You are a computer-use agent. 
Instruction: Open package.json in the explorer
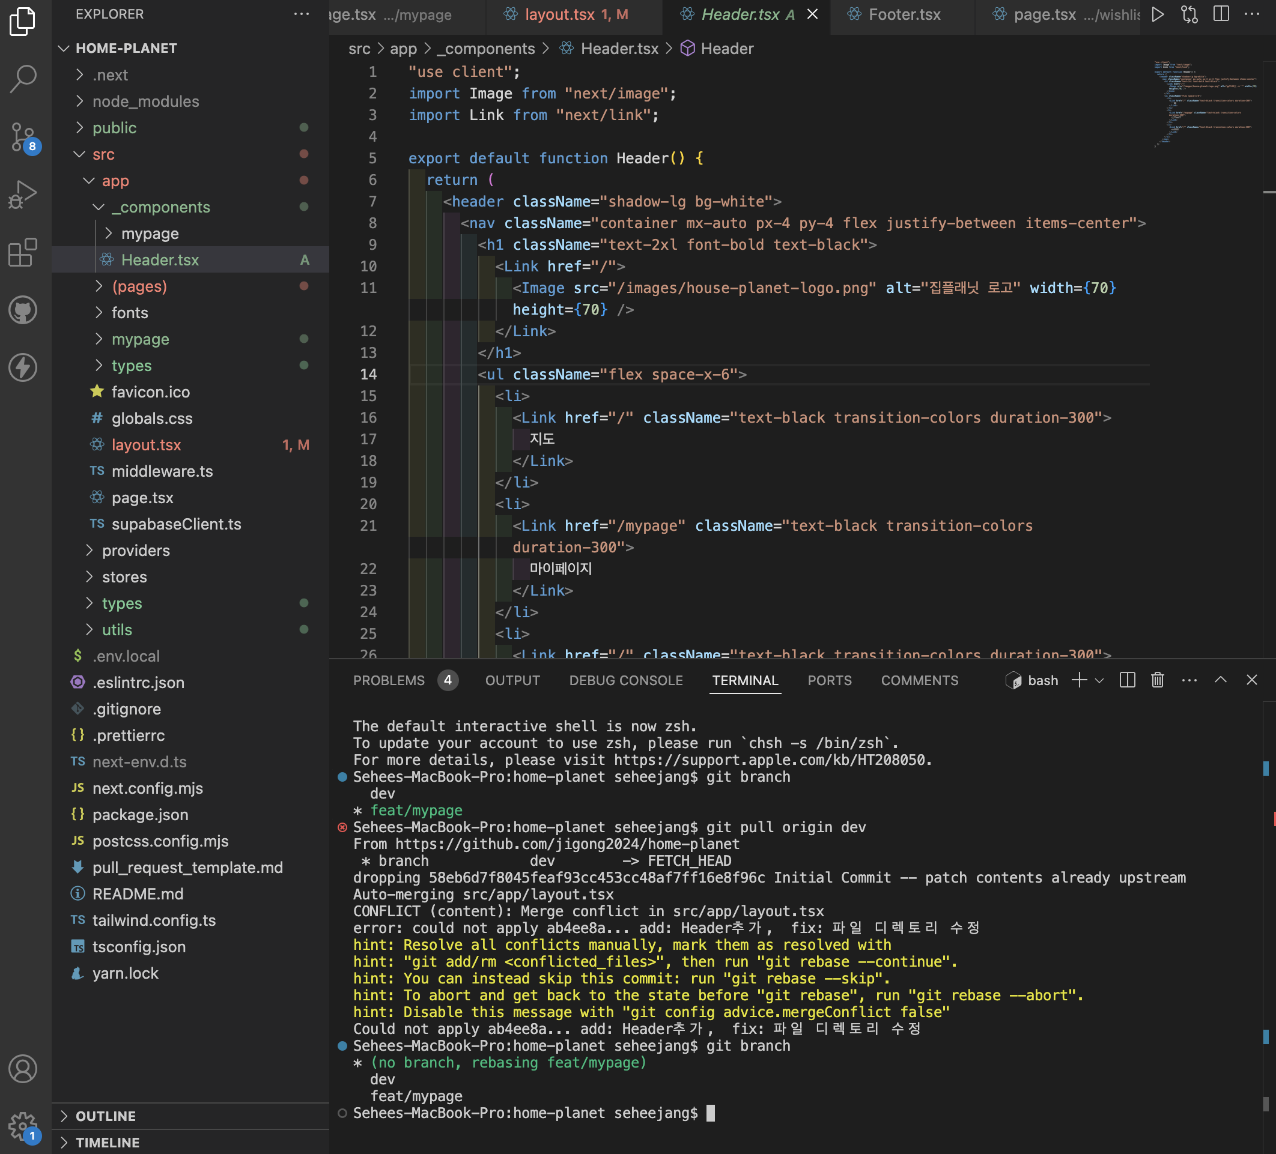[x=140, y=814]
